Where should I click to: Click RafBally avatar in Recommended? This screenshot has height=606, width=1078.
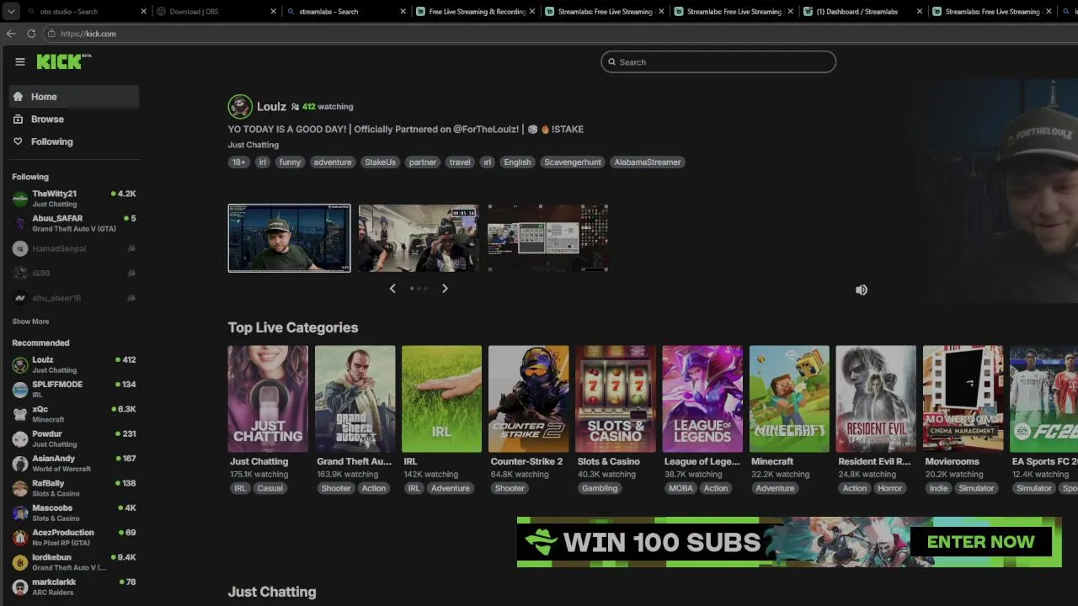pyautogui.click(x=20, y=488)
